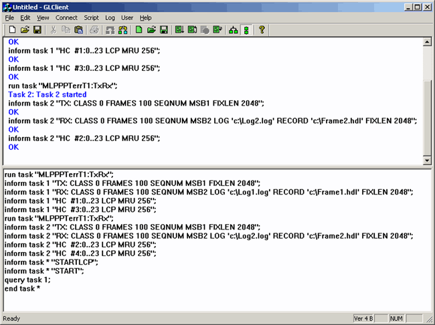Click 'Ver 4 B' status bar field
Image resolution: width=435 pixels, height=325 pixels.
tap(363, 318)
